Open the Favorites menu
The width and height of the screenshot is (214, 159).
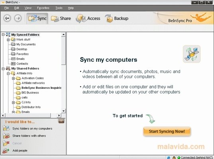pyautogui.click(x=43, y=8)
